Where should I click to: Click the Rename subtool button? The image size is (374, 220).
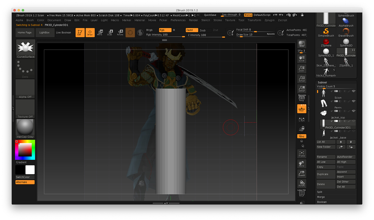pyautogui.click(x=326, y=157)
